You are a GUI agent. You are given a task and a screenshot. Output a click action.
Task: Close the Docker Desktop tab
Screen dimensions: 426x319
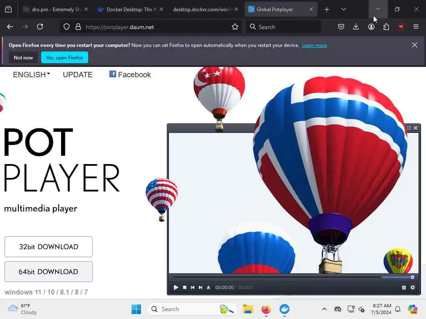[x=161, y=10]
